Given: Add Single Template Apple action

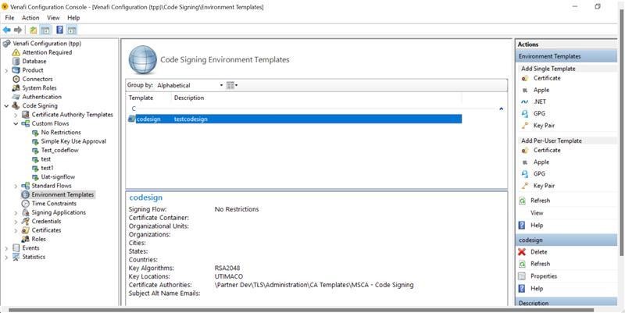Looking at the screenshot, I should coord(541,91).
